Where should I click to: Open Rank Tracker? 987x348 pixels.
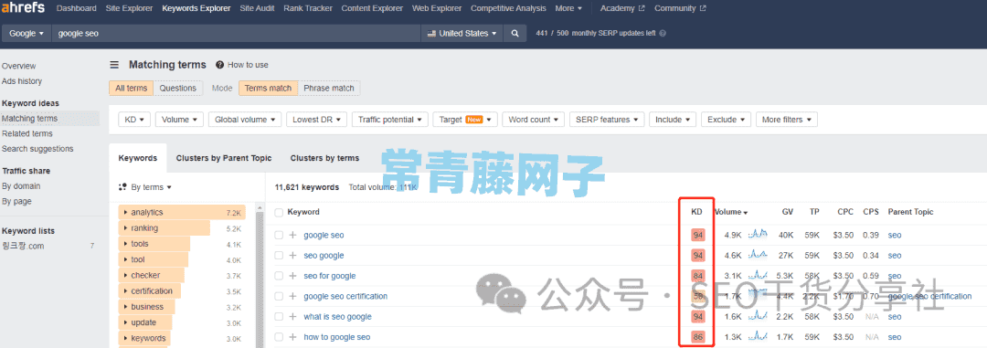point(308,8)
